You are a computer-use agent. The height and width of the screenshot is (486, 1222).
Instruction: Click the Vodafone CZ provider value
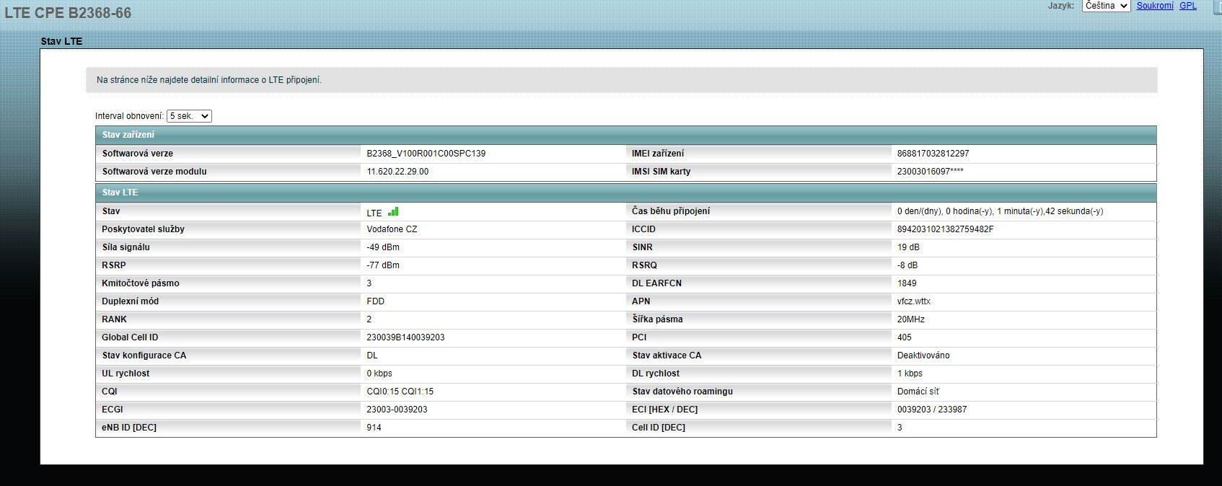392,229
